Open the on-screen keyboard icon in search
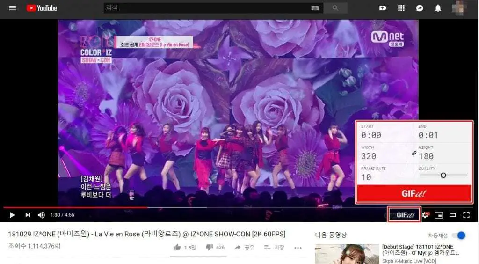 click(315, 8)
